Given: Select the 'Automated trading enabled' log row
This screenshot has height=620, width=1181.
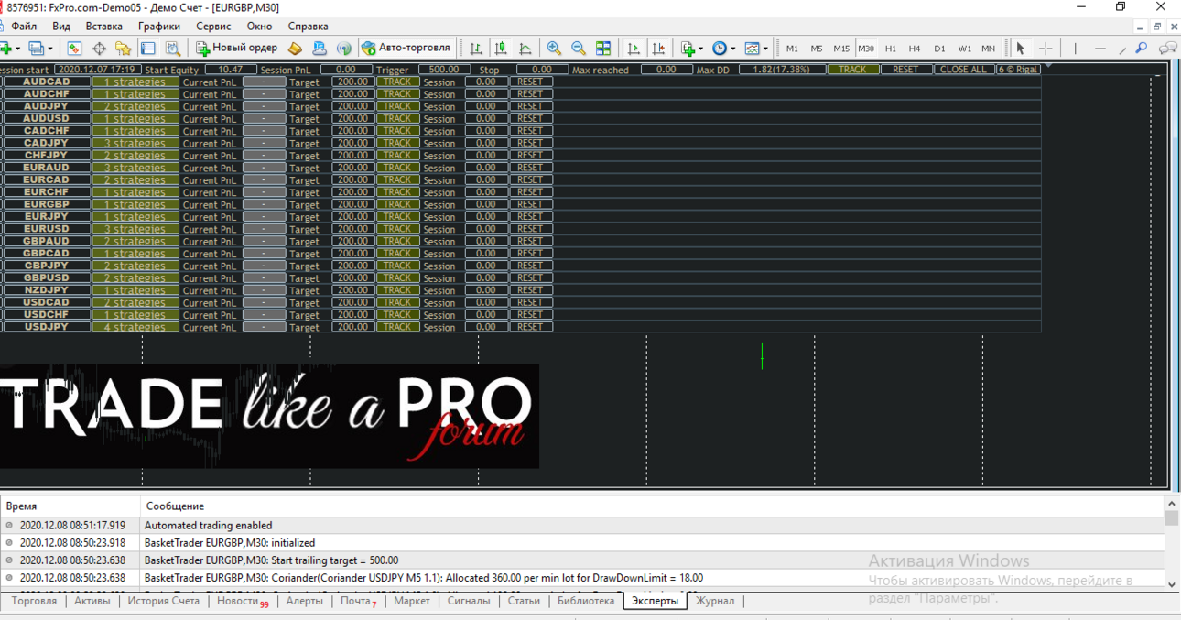Looking at the screenshot, I should coord(582,526).
